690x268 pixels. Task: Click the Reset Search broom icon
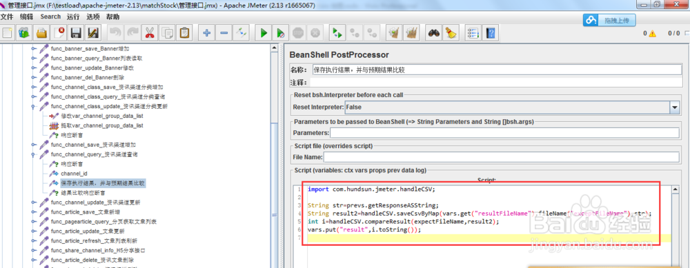pos(451,33)
